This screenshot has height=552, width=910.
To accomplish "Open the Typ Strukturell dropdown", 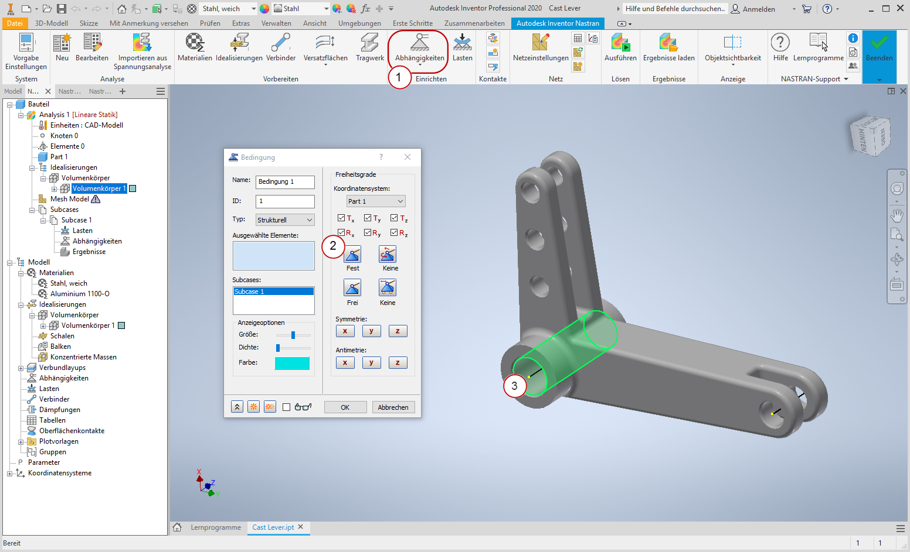I will click(x=285, y=220).
